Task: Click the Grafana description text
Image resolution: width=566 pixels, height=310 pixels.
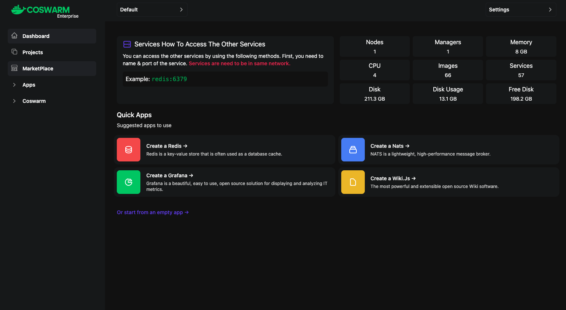Action: point(237,186)
